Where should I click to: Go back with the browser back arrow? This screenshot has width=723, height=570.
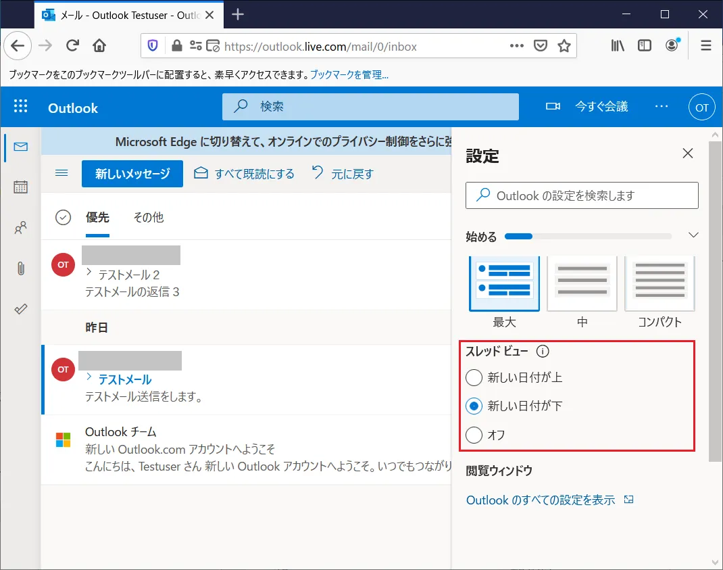[18, 46]
